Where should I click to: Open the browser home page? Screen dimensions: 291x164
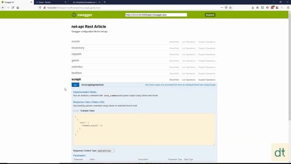(x=18, y=8)
